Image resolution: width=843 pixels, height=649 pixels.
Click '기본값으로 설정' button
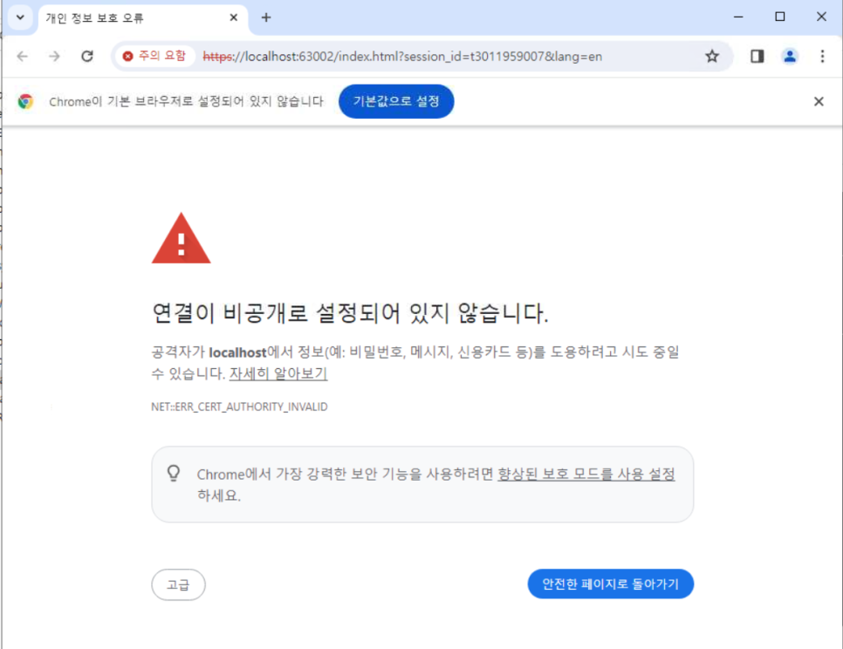[x=396, y=101]
